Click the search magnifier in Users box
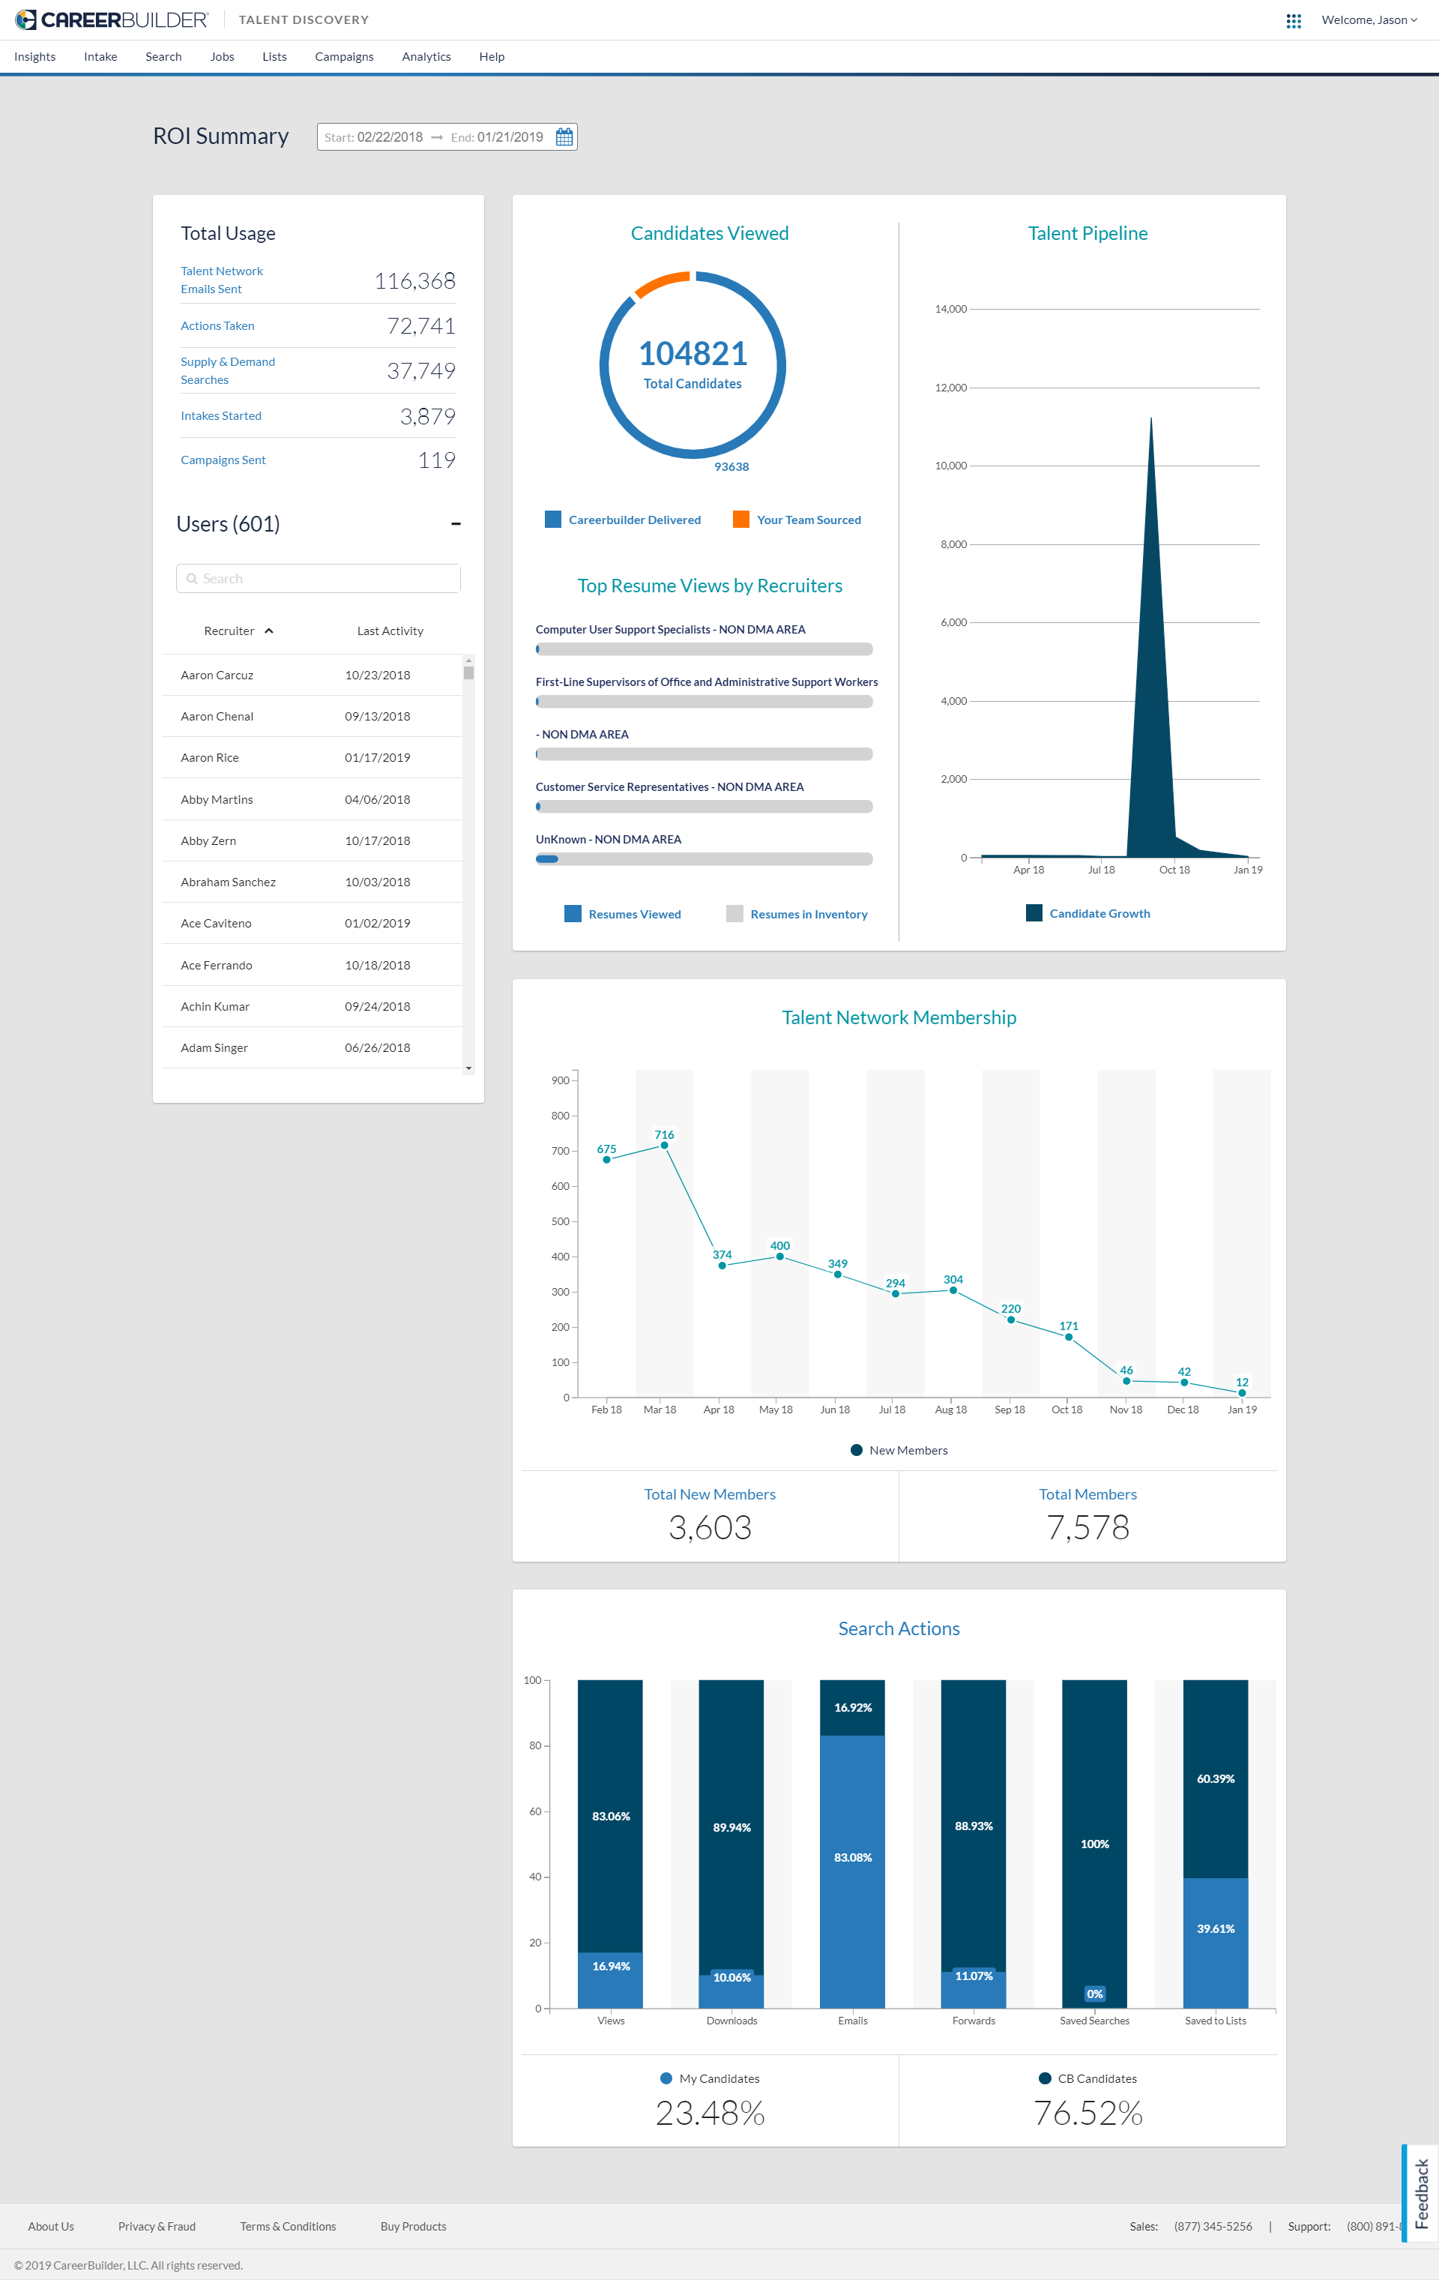Viewport: 1439px width, 2280px height. click(192, 579)
